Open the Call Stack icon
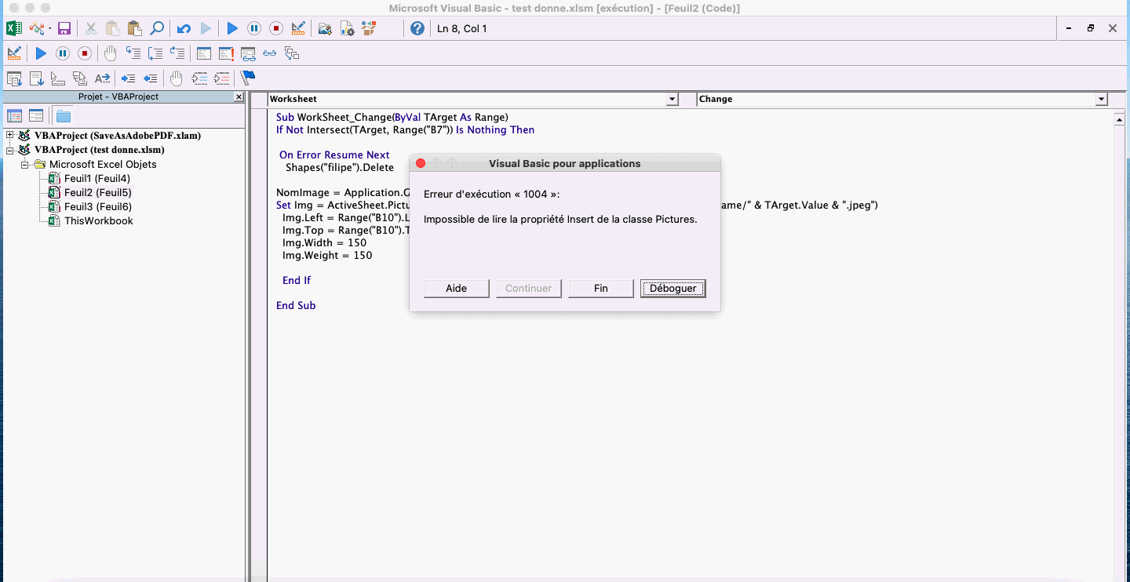Screen dimensions: 1130x582 point(292,53)
